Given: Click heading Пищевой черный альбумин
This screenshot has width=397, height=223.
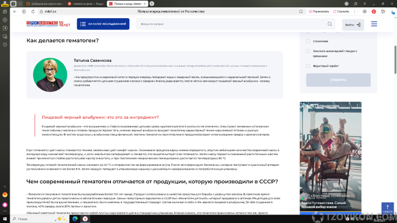Looking at the screenshot, I should [x=100, y=117].
